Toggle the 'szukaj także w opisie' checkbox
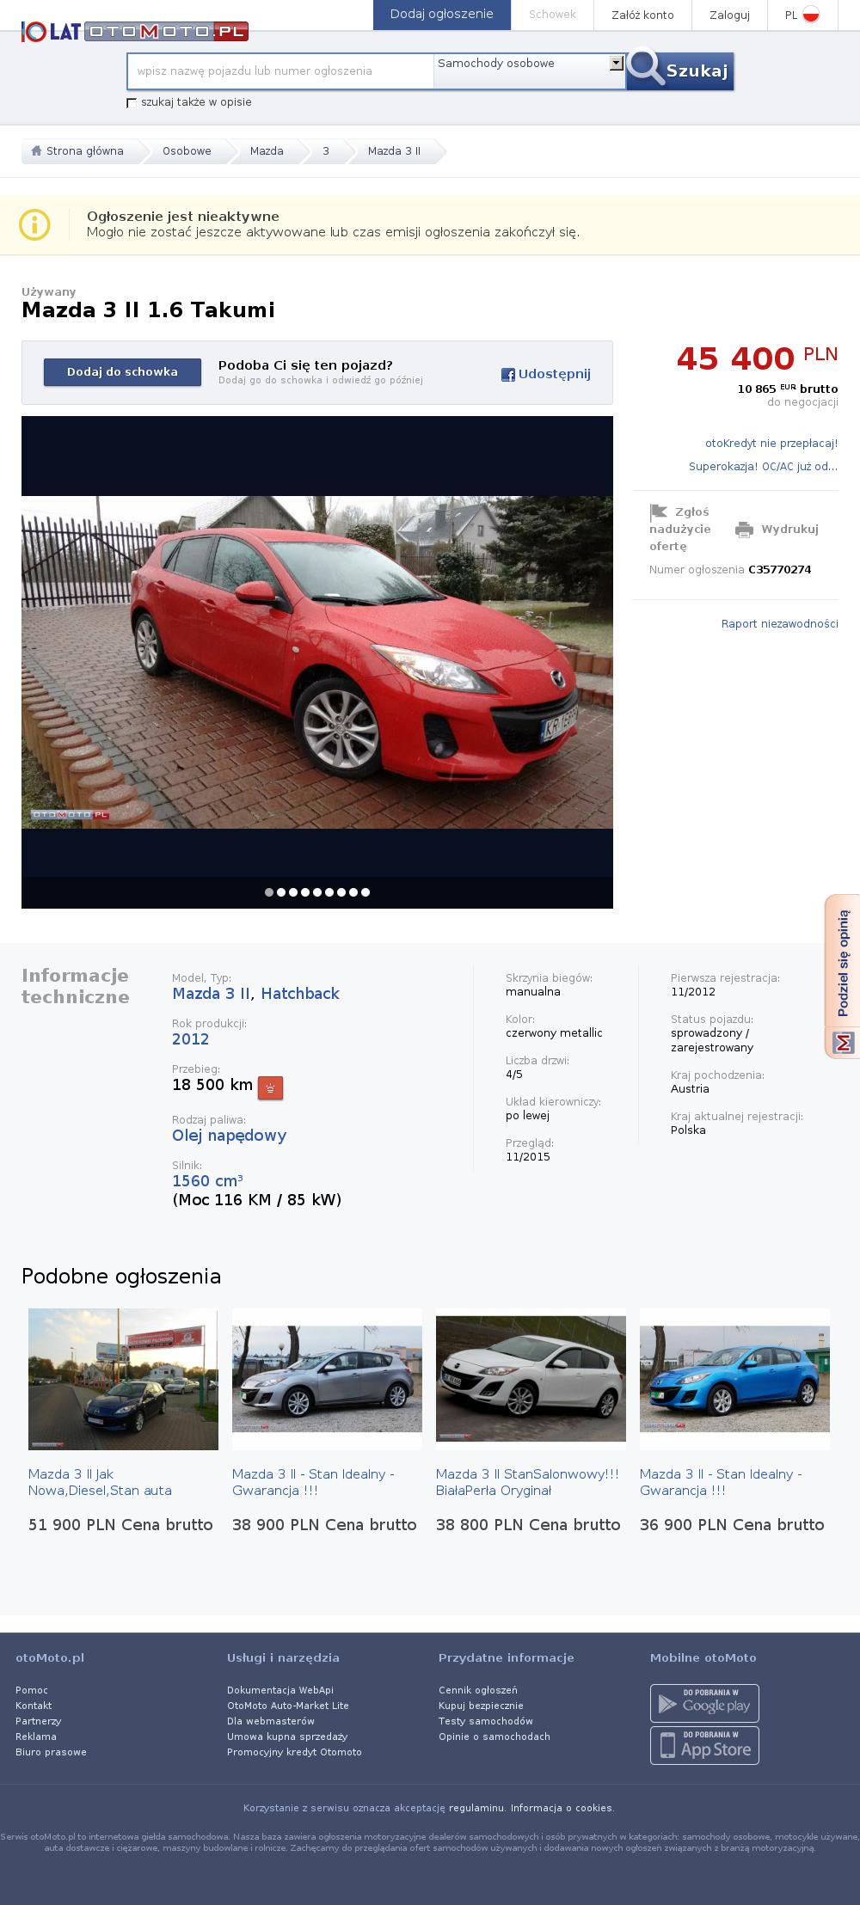The image size is (860, 1905). tap(132, 102)
